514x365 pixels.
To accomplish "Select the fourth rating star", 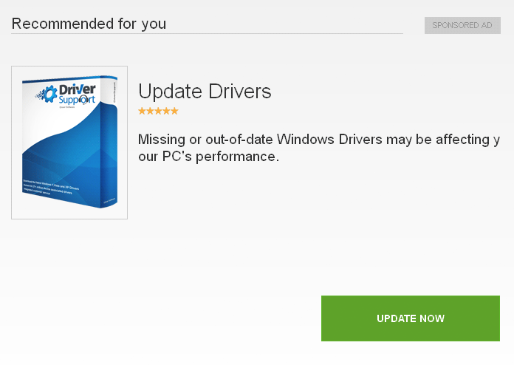I will (166, 111).
